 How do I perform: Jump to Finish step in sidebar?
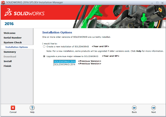pos(7,66)
